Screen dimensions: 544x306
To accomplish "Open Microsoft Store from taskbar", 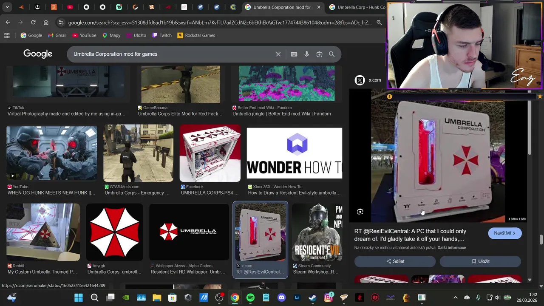I will pos(172,297).
